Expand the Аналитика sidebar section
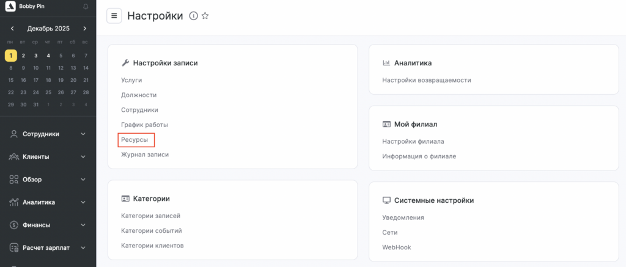The height and width of the screenshot is (267, 626). tap(83, 202)
